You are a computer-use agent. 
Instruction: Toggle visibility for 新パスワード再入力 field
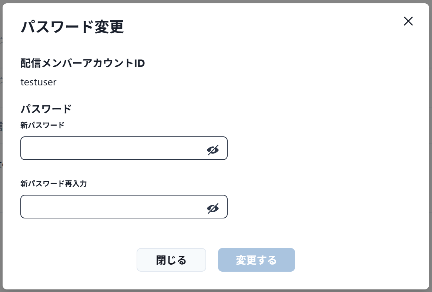(213, 208)
